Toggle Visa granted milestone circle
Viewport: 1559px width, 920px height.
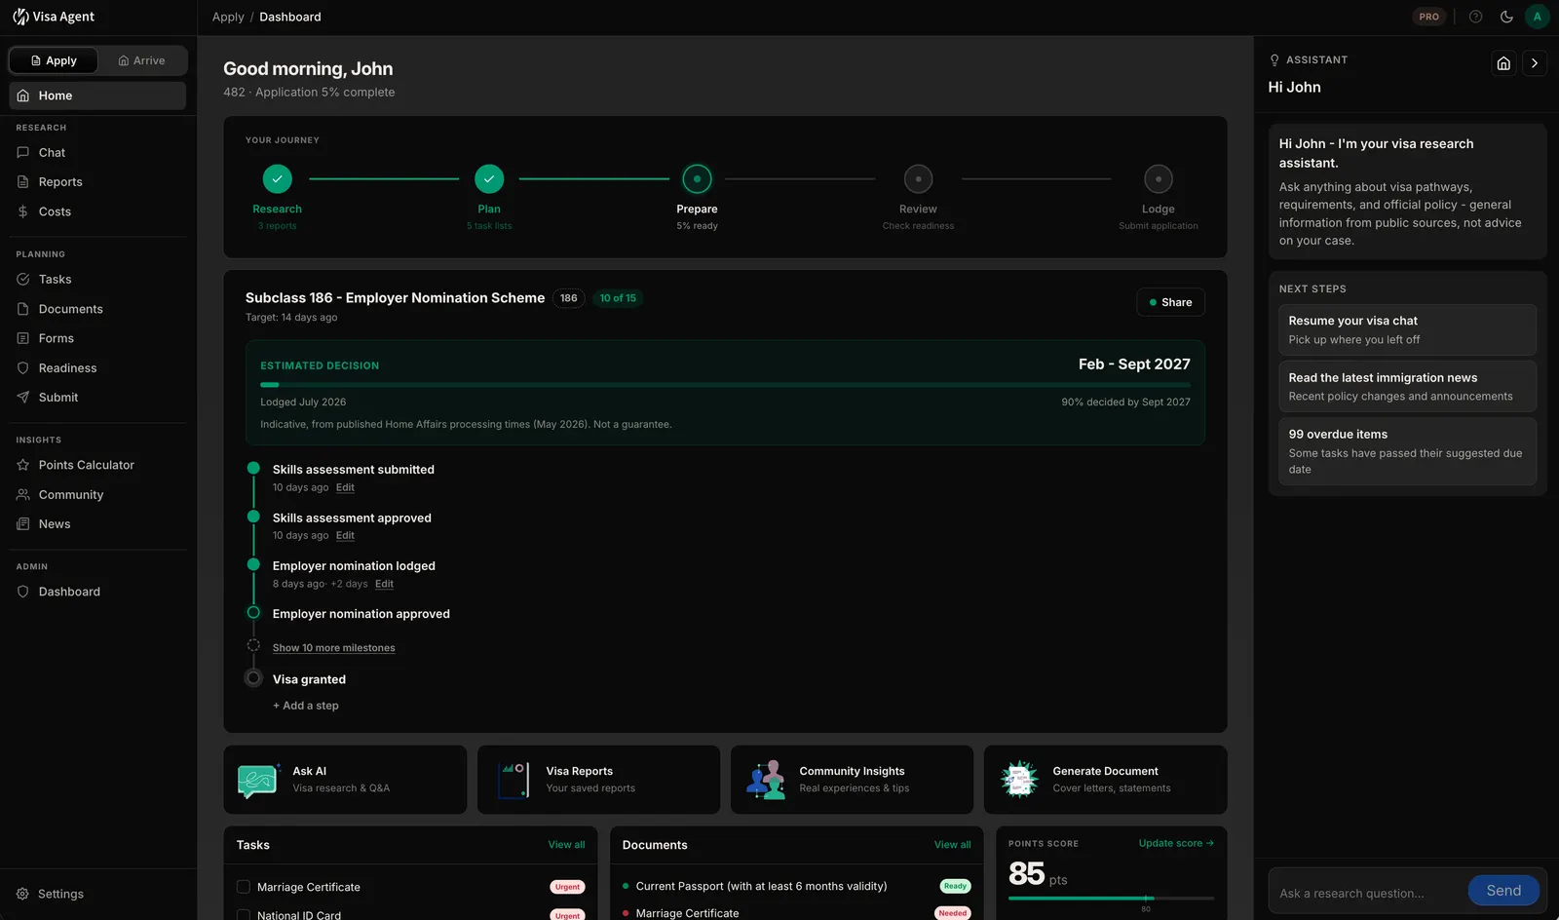253,678
